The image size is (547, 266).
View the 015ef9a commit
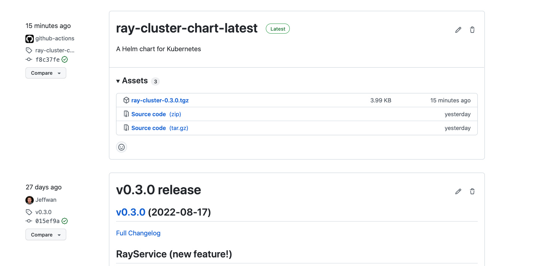(x=46, y=221)
